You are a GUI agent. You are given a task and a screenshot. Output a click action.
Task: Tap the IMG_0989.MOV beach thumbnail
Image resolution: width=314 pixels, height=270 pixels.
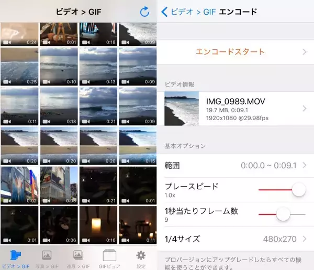tap(182, 109)
